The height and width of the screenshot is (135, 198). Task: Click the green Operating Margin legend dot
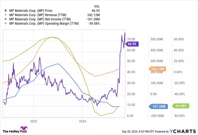[x=6, y=24]
